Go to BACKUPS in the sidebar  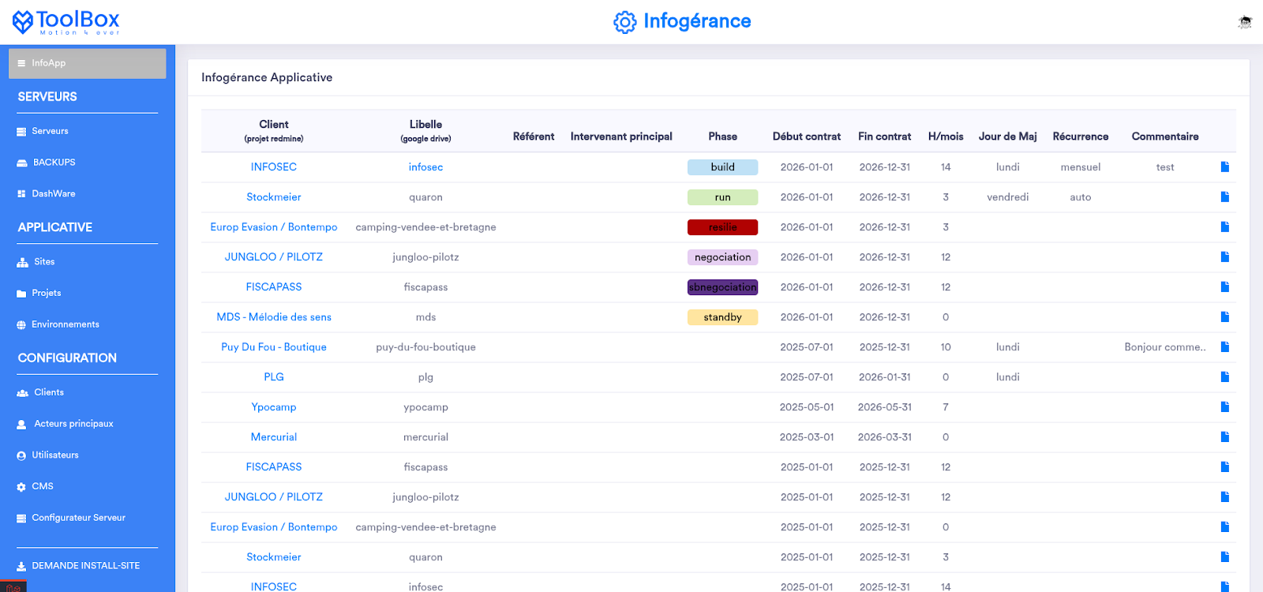click(54, 163)
